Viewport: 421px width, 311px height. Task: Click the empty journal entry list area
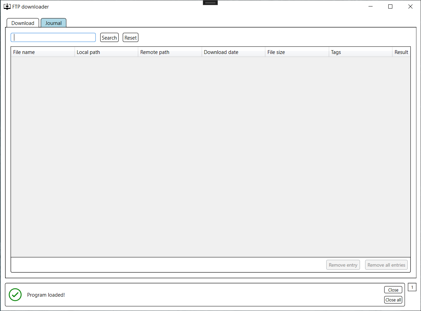(210, 154)
